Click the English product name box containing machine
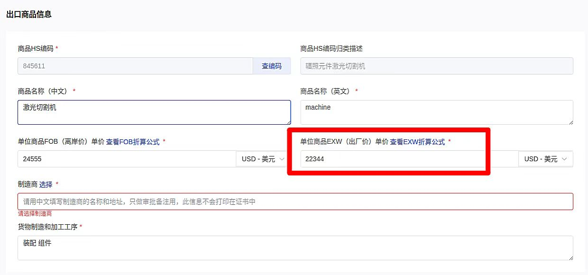Screen dimensions: 588x275 (x=436, y=112)
